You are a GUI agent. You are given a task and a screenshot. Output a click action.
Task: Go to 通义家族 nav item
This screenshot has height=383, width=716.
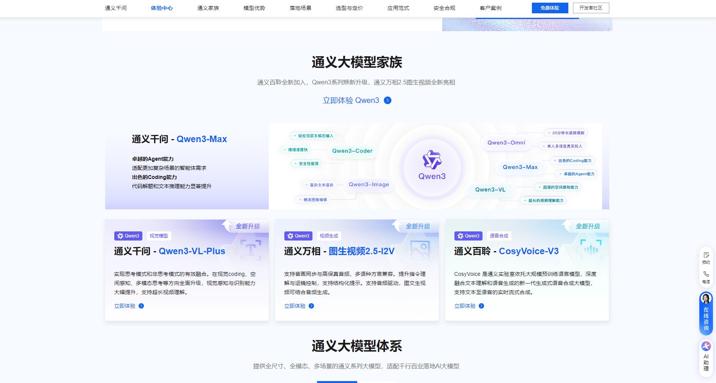208,8
